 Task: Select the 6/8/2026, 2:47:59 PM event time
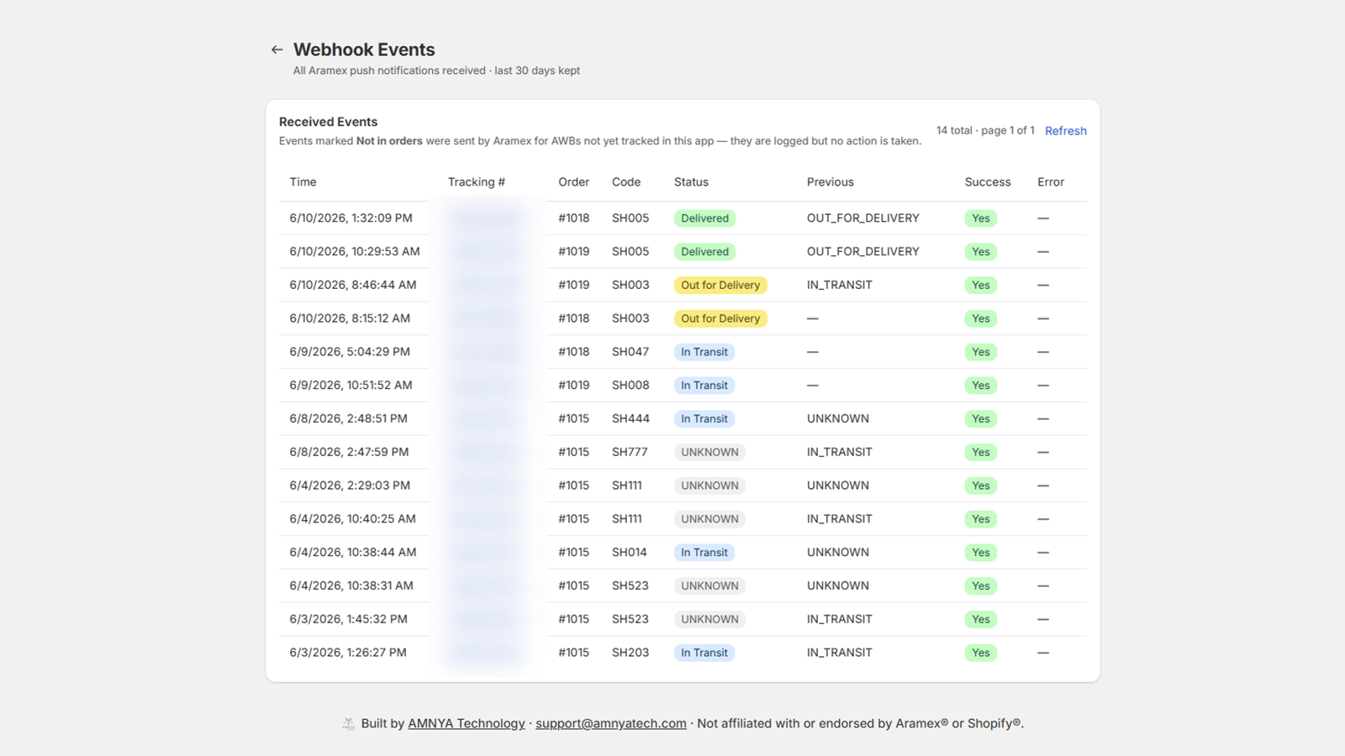pyautogui.click(x=350, y=453)
